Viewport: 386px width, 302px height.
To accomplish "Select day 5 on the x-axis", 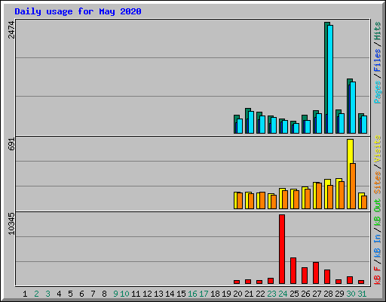I will 70,294.
